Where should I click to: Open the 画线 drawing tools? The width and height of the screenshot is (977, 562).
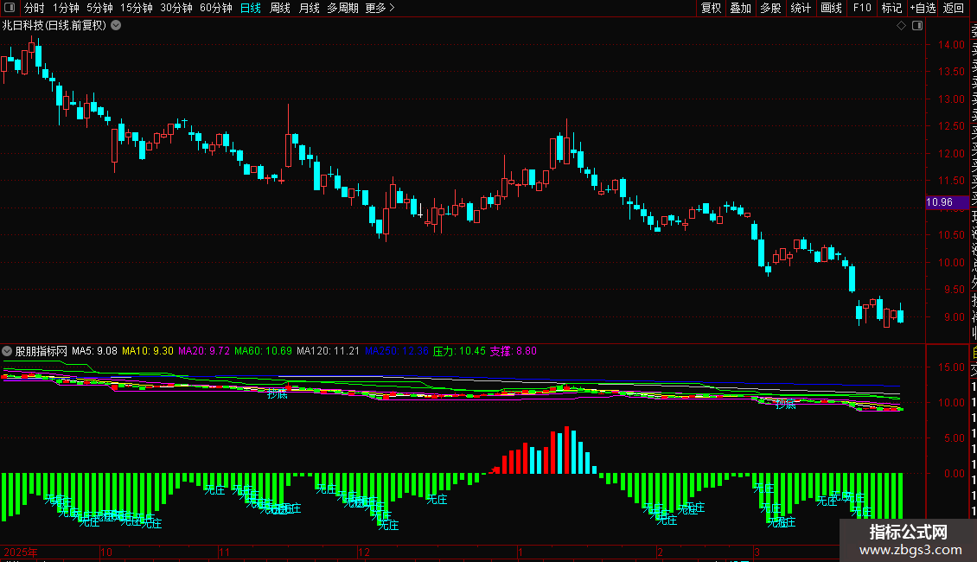coord(831,8)
